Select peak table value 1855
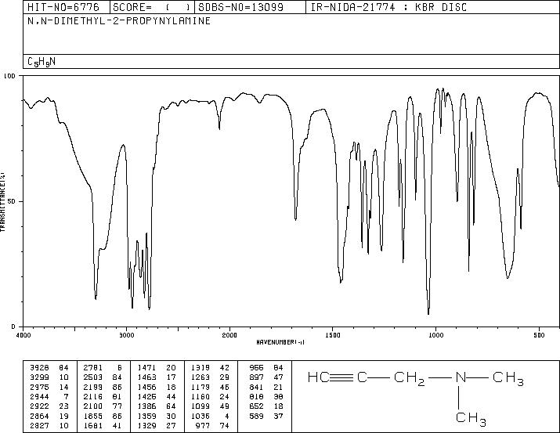The image size is (560, 433). point(93,416)
